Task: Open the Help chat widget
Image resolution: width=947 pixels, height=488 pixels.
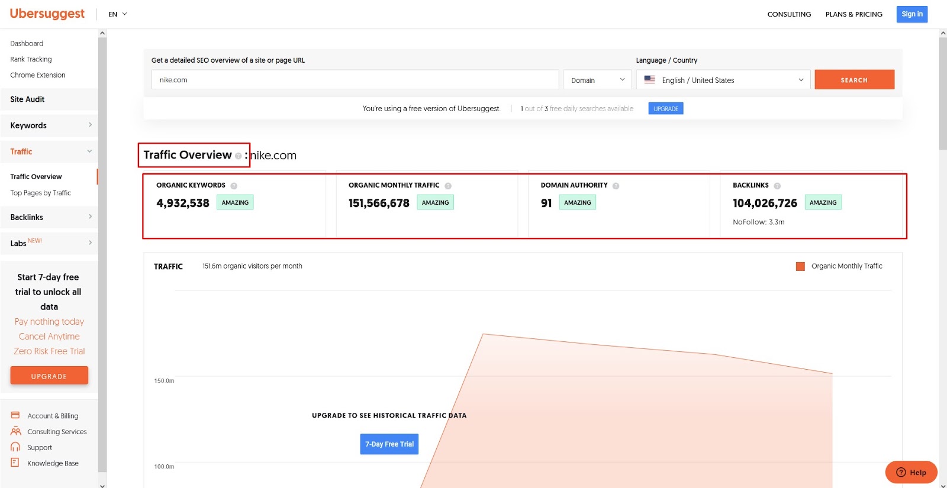Action: 911,472
